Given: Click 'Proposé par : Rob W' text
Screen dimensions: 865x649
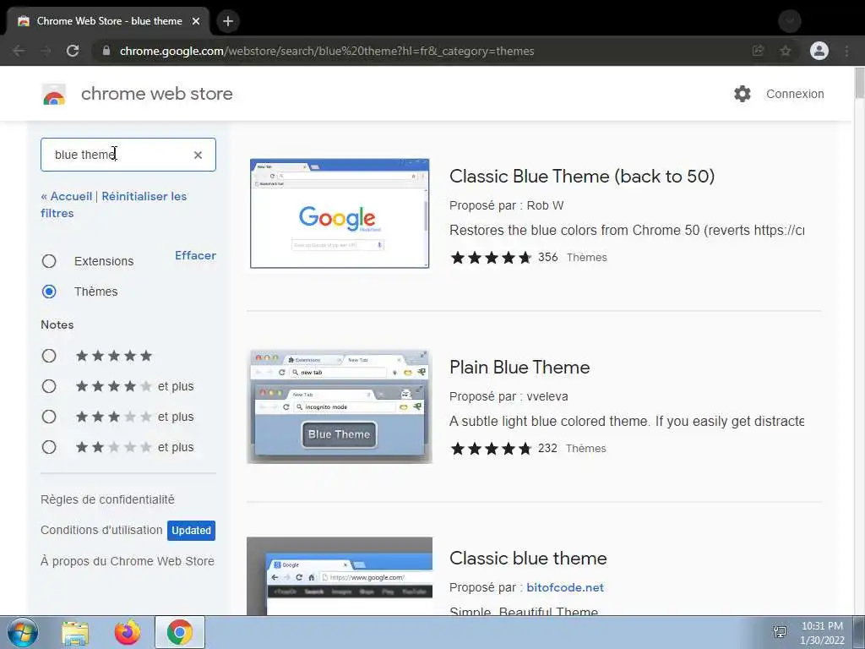Looking at the screenshot, I should 507,205.
